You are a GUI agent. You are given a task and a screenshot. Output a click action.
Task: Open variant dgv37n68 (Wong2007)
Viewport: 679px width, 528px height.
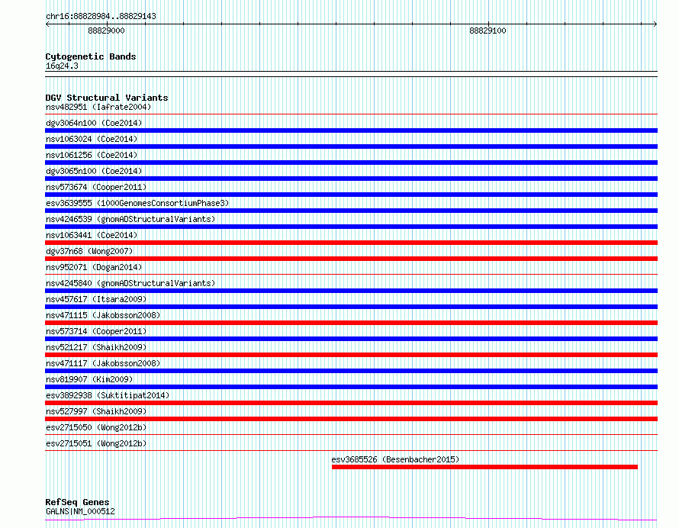click(89, 251)
